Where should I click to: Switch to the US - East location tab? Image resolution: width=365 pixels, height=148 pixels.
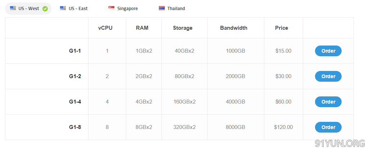pos(74,9)
